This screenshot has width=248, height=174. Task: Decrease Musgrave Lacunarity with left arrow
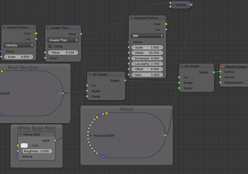pyautogui.click(x=133, y=64)
